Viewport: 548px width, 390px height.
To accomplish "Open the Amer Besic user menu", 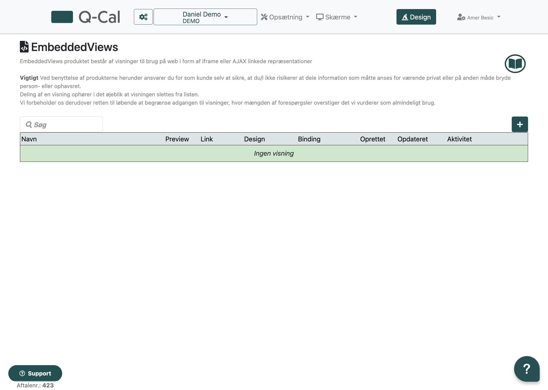I will 479,17.
